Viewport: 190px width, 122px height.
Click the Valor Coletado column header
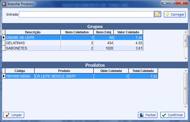[128, 32]
